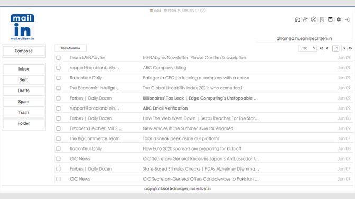Open OIC Secretary-General Receives Japan's Ambassador email

tap(201, 159)
